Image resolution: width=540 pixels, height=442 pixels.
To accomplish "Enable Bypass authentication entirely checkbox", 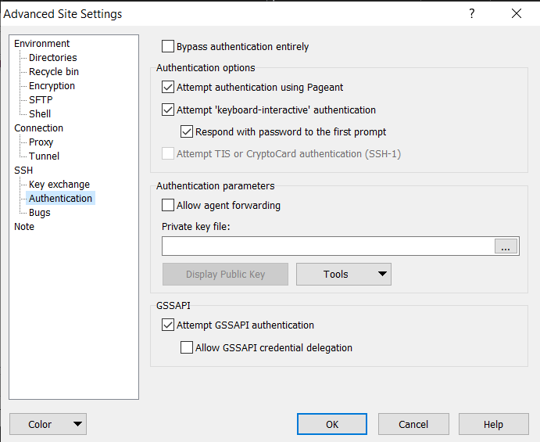I will (x=168, y=47).
